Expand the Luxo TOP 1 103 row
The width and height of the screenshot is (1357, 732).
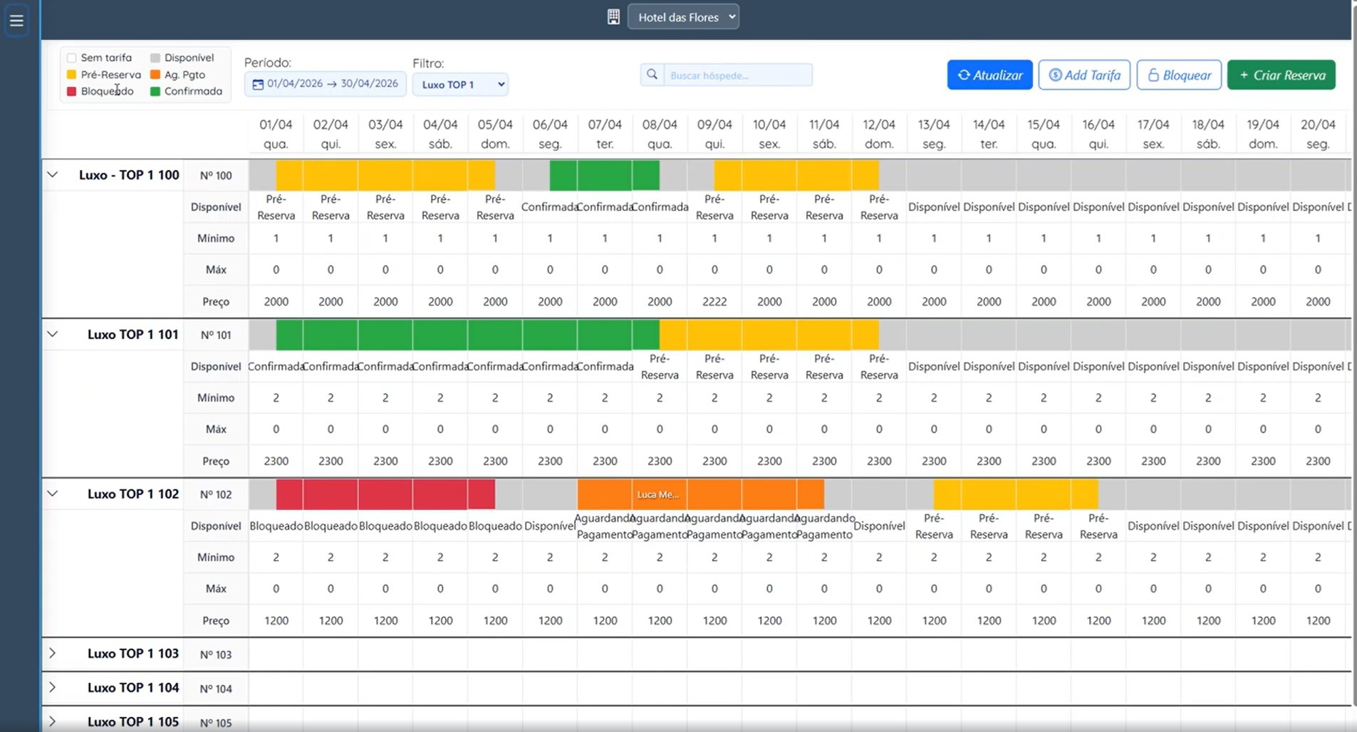(52, 653)
